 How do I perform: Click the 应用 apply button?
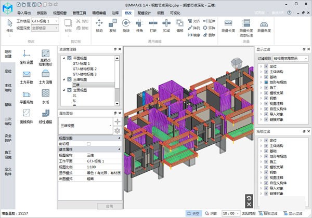108,206
